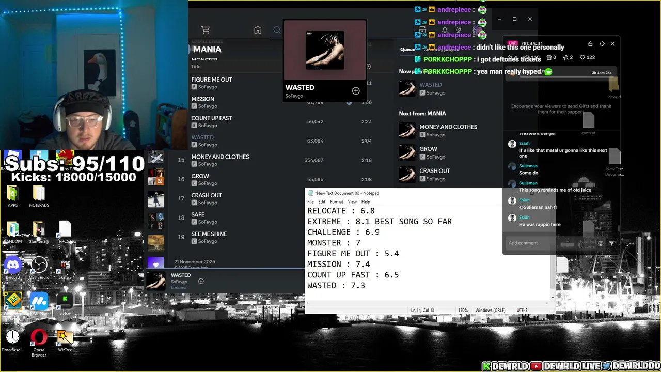Open notifications bell in music app
The height and width of the screenshot is (372, 661).
(445, 30)
